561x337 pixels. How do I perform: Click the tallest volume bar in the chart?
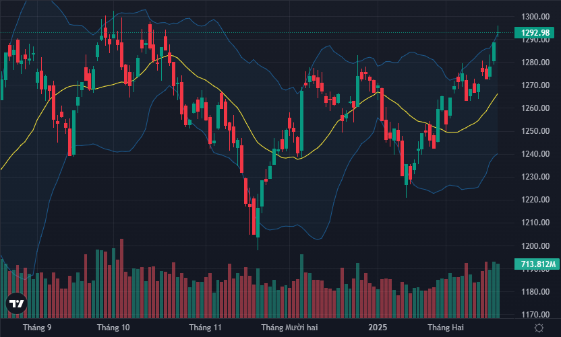(x=122, y=278)
